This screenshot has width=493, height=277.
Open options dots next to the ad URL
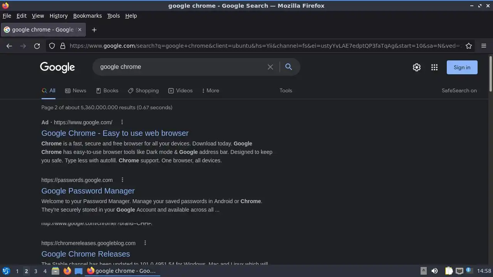[122, 122]
